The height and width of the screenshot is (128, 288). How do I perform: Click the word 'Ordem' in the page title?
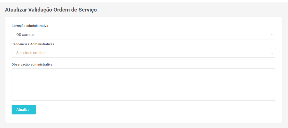coord(61,10)
